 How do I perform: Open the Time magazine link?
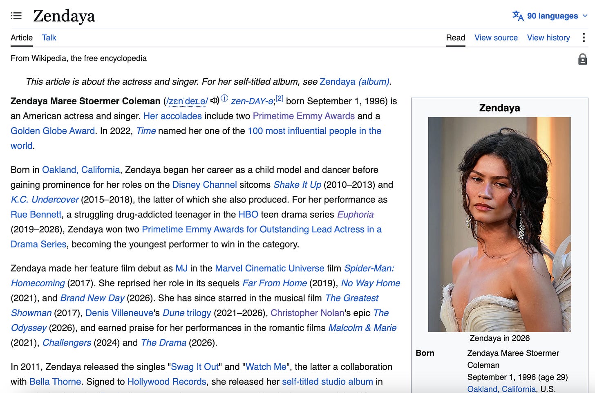(x=146, y=131)
